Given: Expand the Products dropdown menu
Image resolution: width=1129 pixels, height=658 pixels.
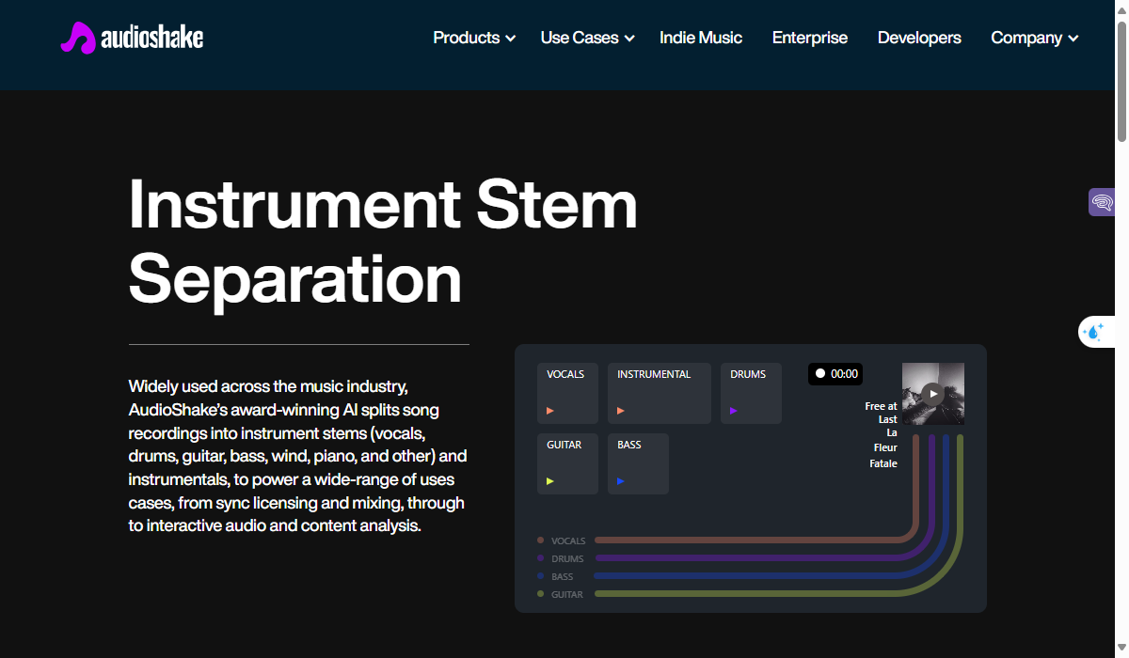Looking at the screenshot, I should (x=474, y=38).
